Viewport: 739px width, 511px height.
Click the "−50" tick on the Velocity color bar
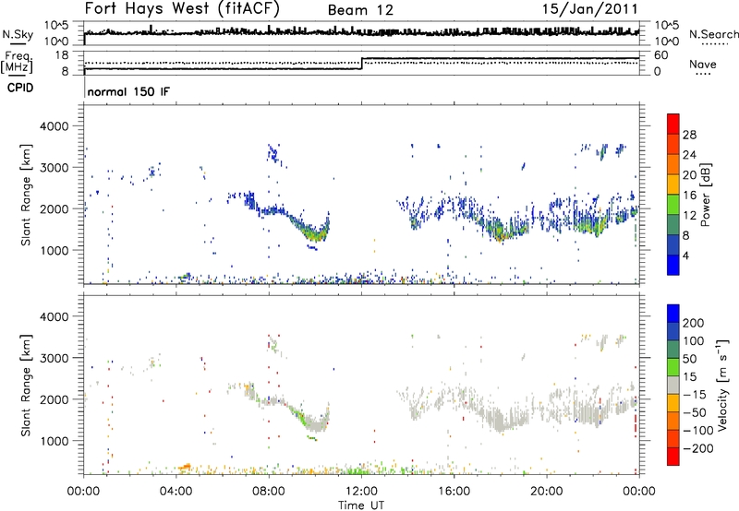click(x=695, y=412)
